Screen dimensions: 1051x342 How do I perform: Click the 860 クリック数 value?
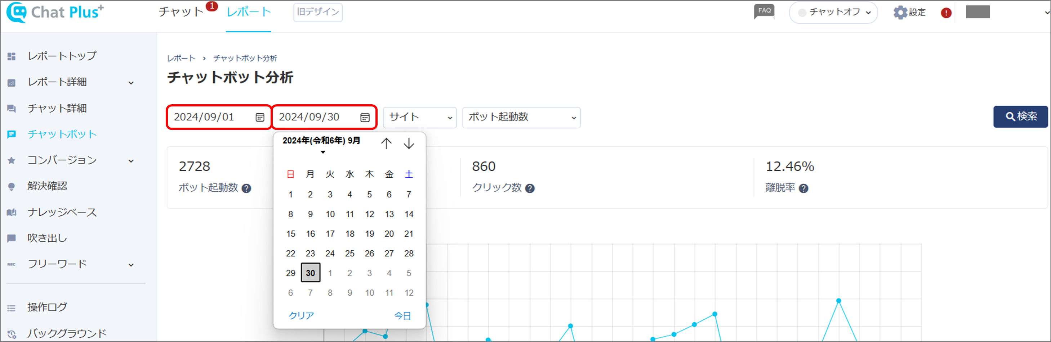[x=484, y=167]
